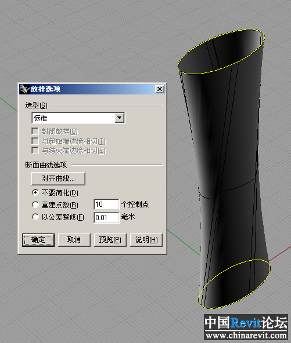Toggle the 封闭放样 checkbox
The image size is (291, 343).
tap(35, 132)
